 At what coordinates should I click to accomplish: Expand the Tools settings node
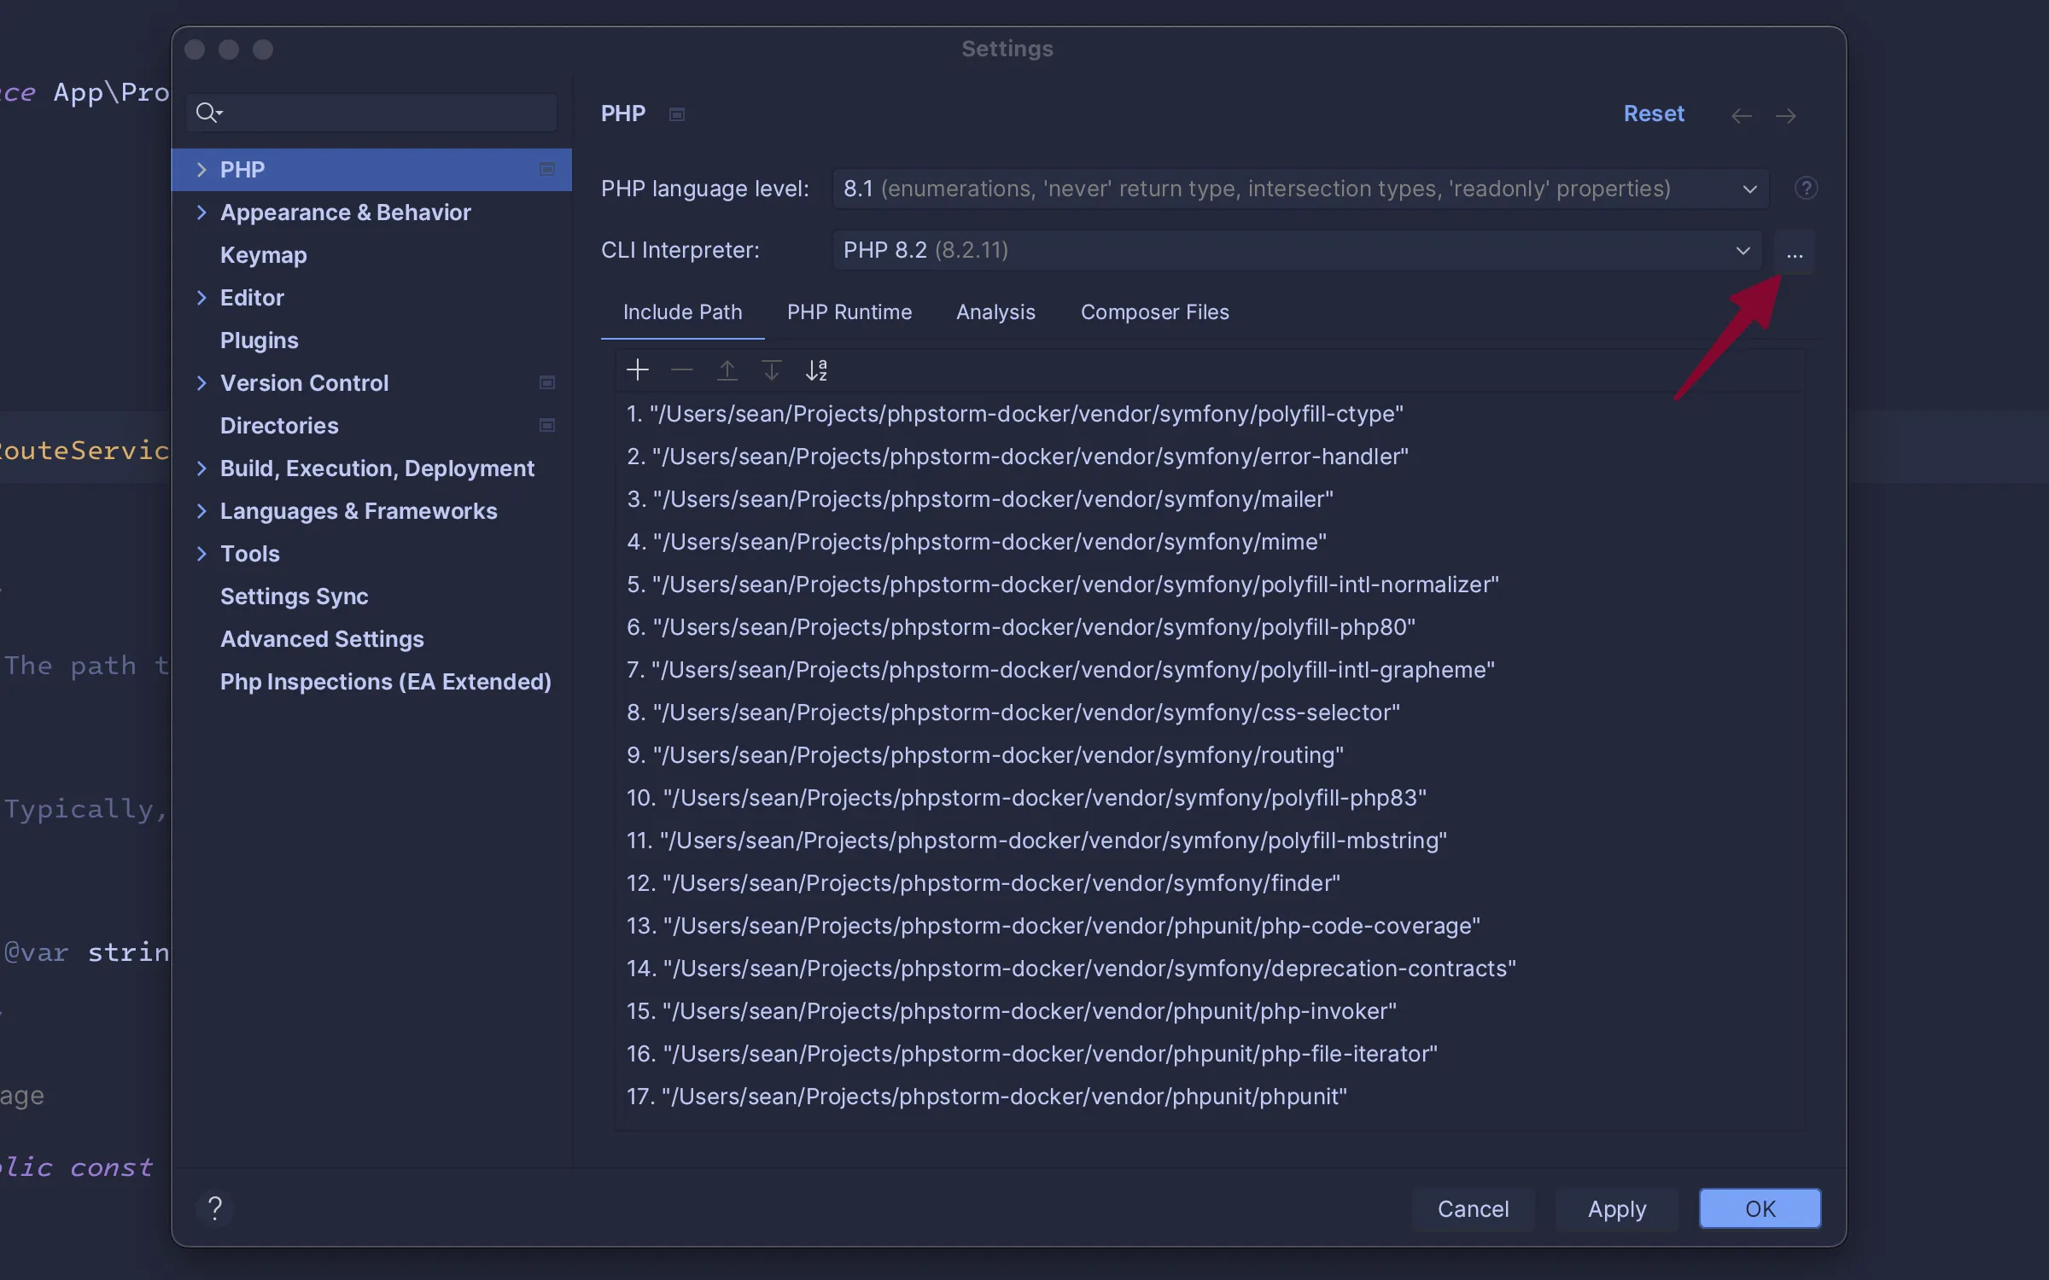pyautogui.click(x=201, y=553)
